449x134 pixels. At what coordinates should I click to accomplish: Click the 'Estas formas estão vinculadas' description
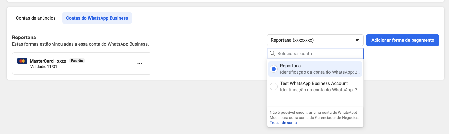point(80,44)
